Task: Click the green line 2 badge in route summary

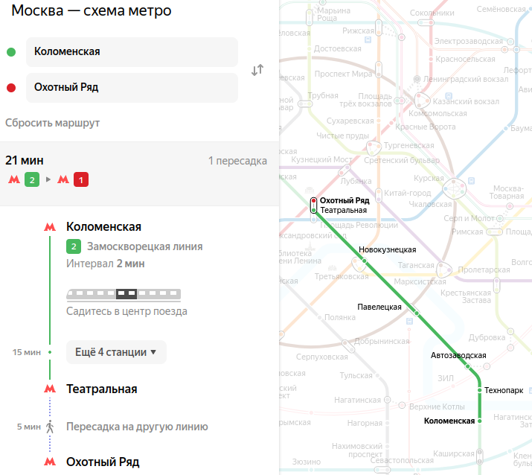Action: pos(32,179)
